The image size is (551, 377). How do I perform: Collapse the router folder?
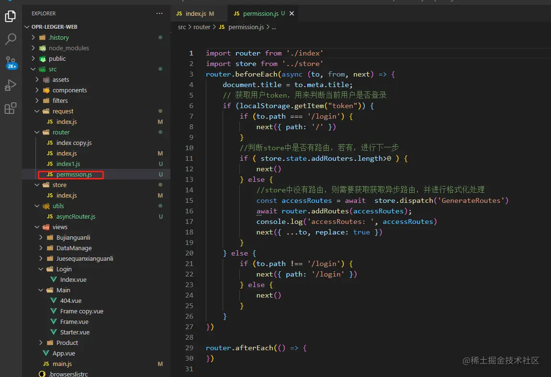coord(61,132)
